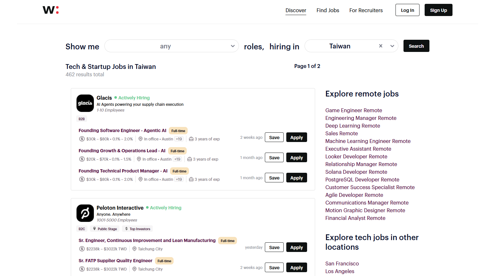Open the Sign Up button
489x276 pixels.
point(438,10)
